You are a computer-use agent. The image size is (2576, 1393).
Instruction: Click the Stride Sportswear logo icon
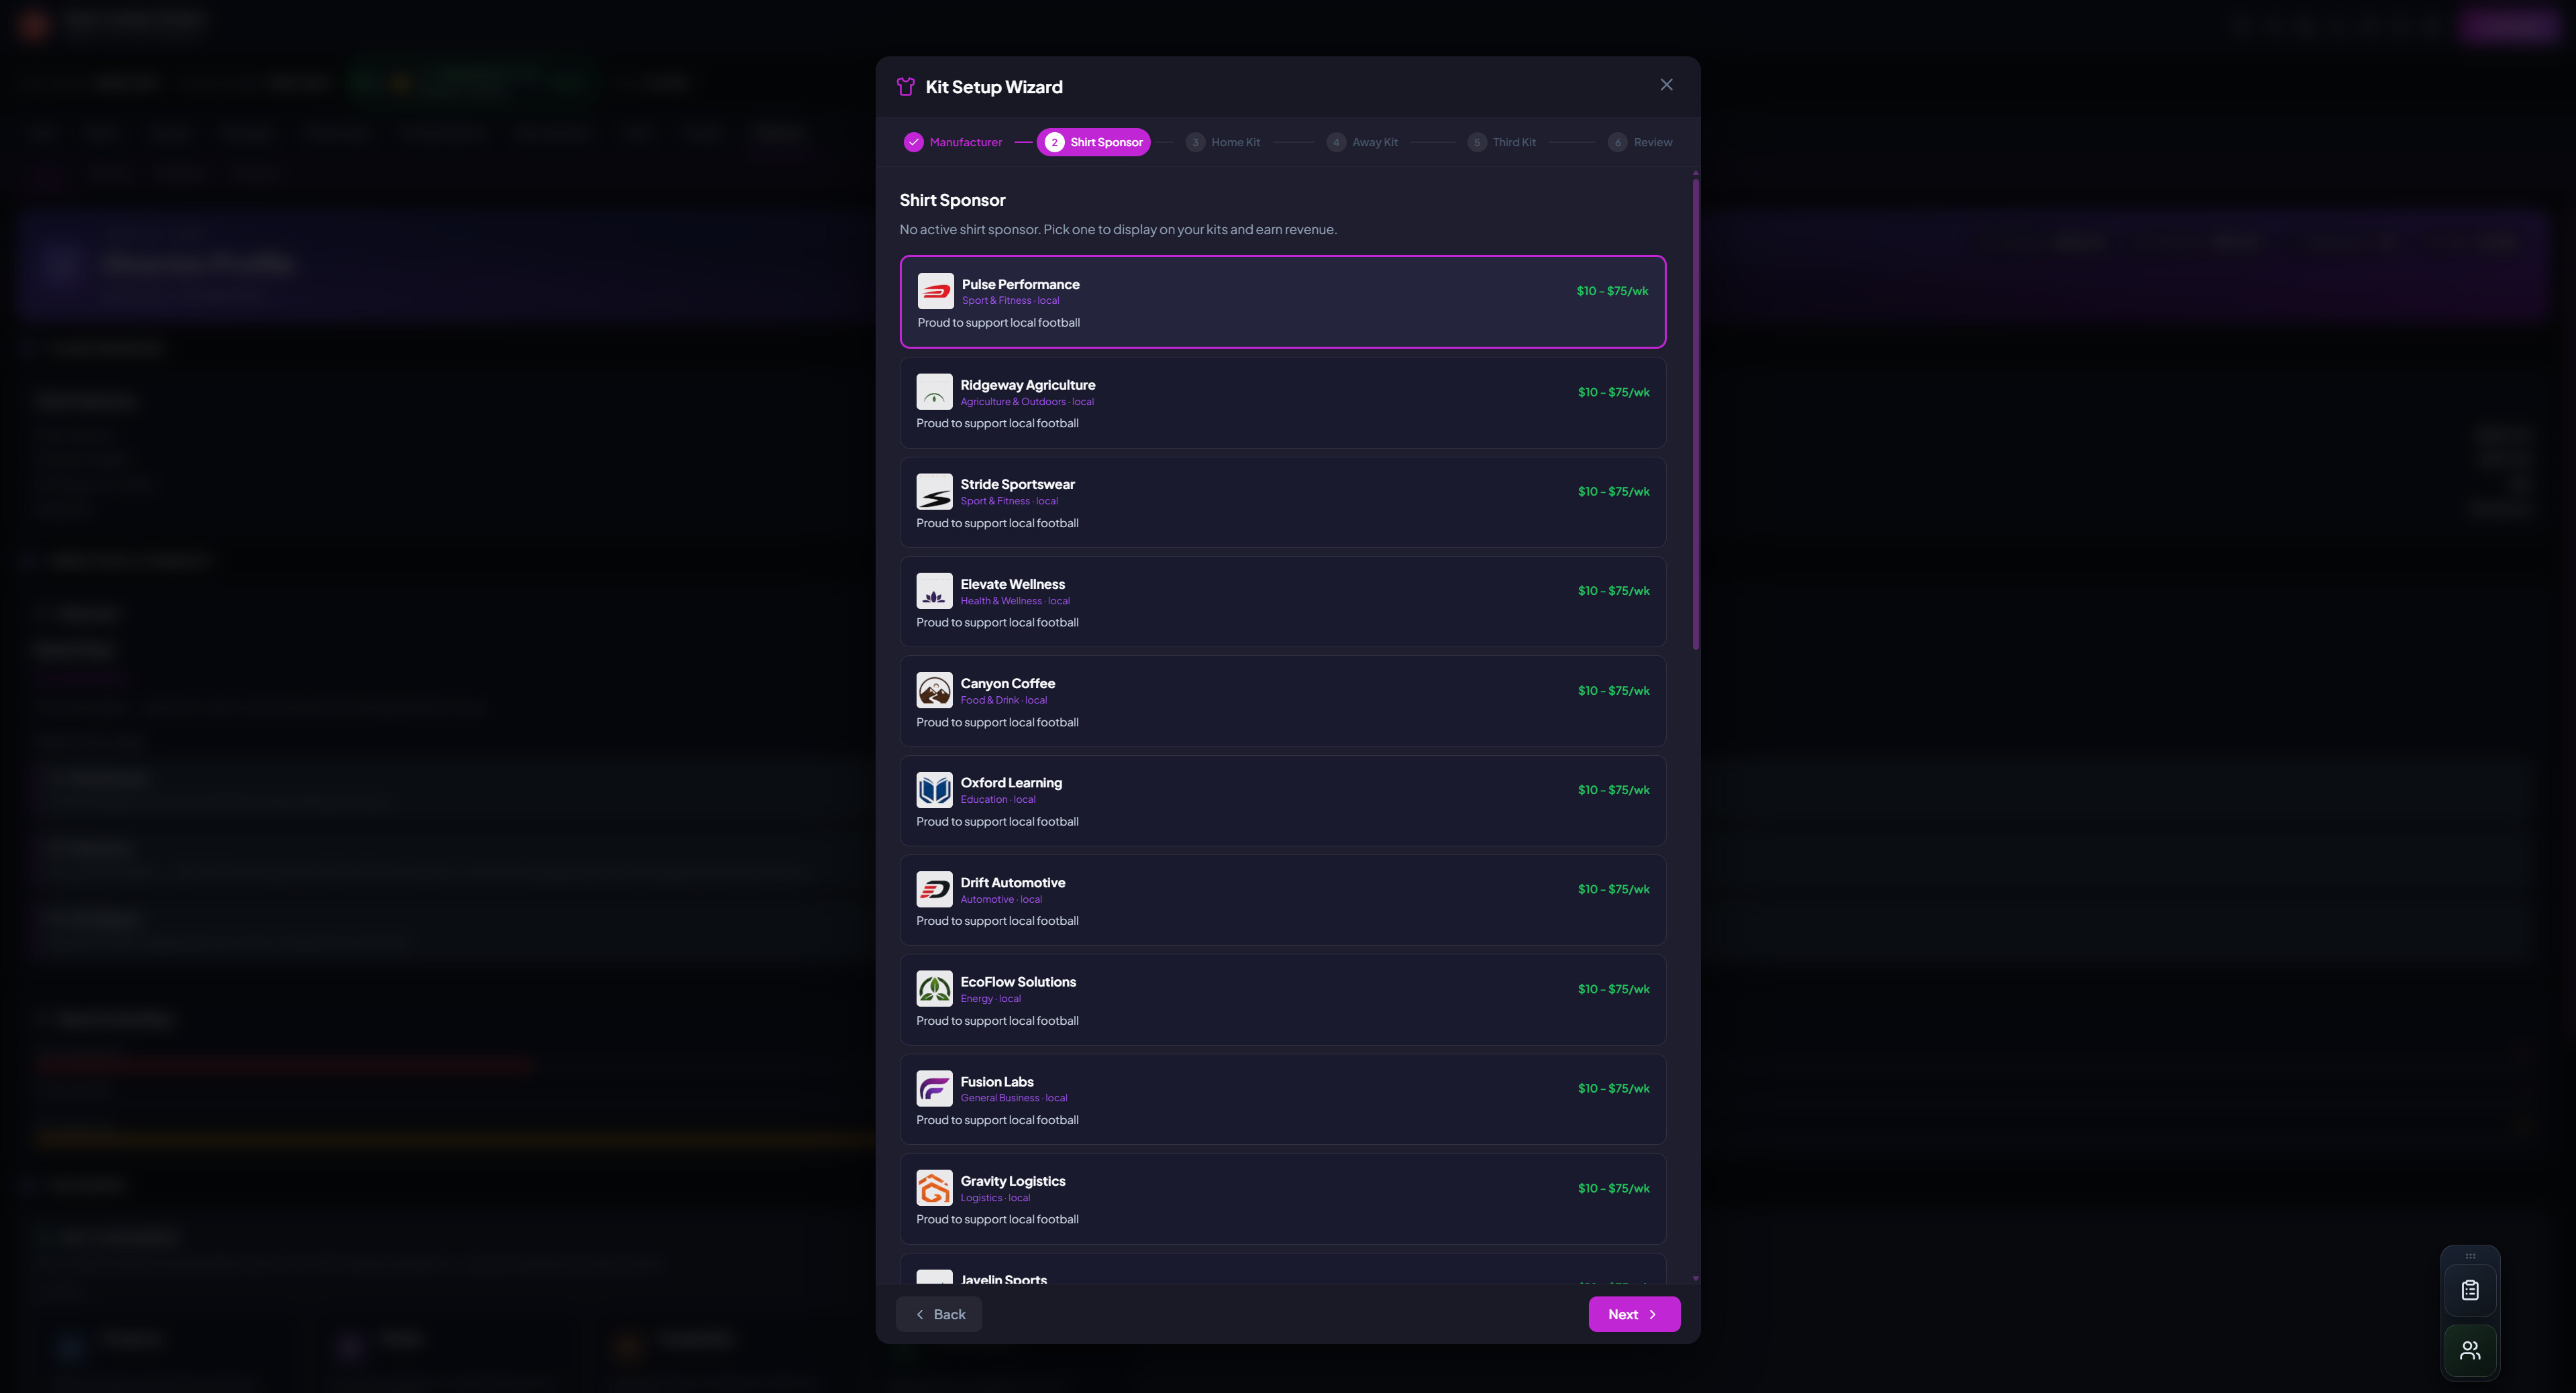coord(934,492)
